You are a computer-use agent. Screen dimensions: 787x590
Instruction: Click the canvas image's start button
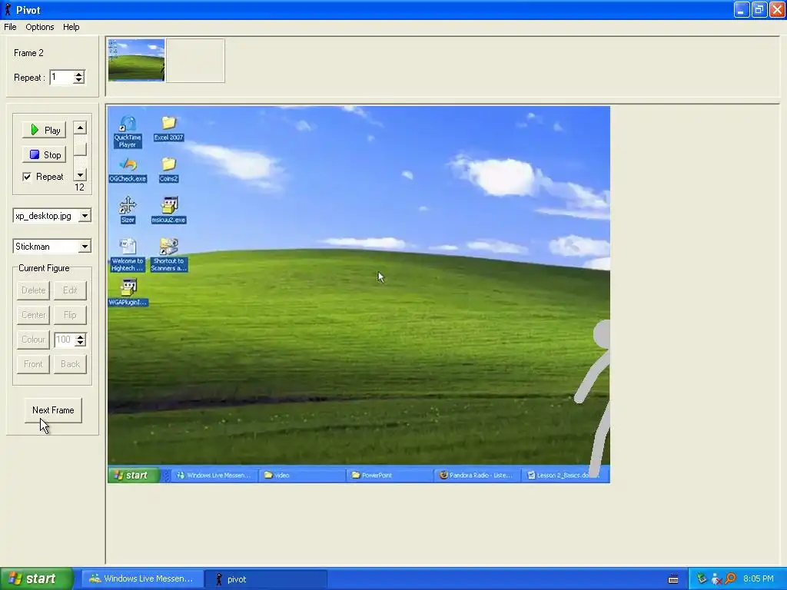(x=134, y=475)
